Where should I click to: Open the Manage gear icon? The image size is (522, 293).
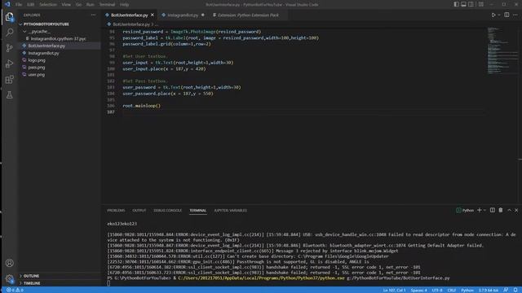9,278
